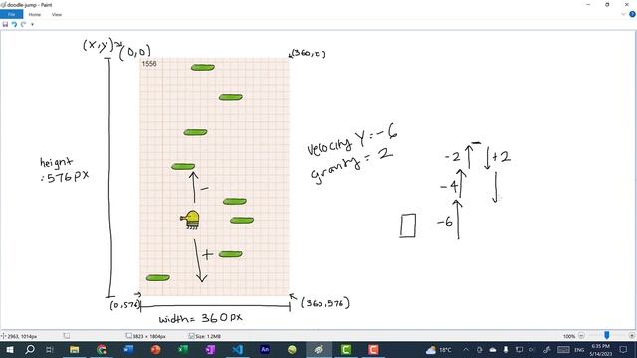The image size is (637, 358).
Task: Open the Windows Start menu
Action: (x=9, y=349)
